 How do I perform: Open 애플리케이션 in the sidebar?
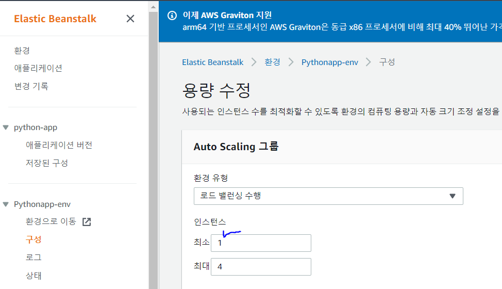point(38,68)
